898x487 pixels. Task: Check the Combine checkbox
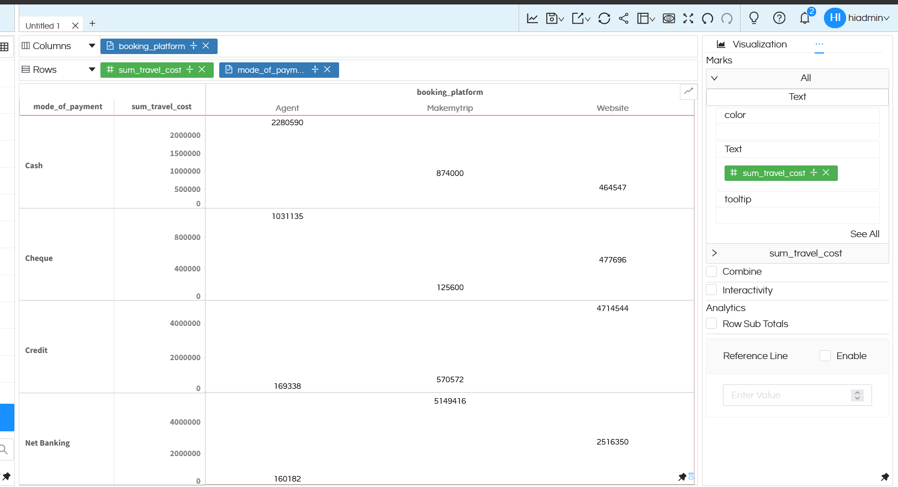point(711,271)
